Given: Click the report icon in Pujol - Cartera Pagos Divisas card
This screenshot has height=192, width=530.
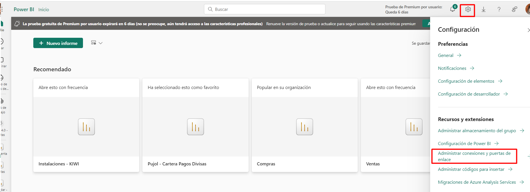Looking at the screenshot, I should coord(196,127).
